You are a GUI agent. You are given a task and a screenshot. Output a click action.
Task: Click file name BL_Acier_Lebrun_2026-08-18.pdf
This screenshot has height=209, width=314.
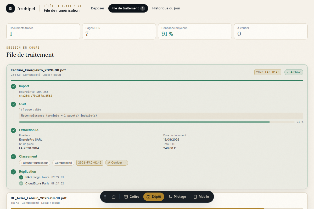[38, 198]
